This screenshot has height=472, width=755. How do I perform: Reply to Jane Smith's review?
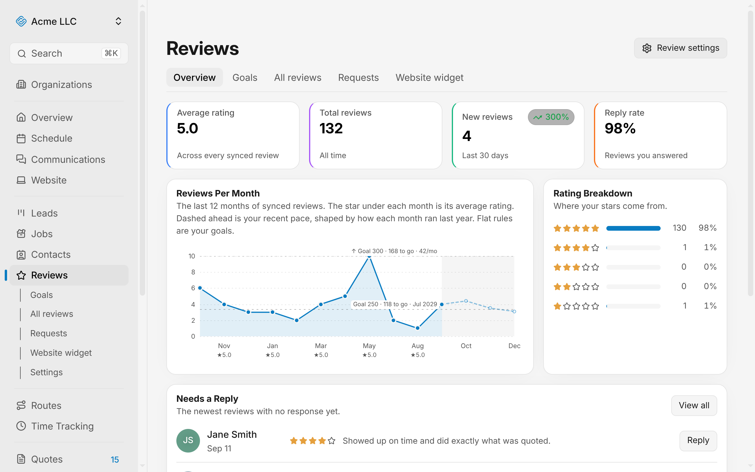pyautogui.click(x=698, y=440)
